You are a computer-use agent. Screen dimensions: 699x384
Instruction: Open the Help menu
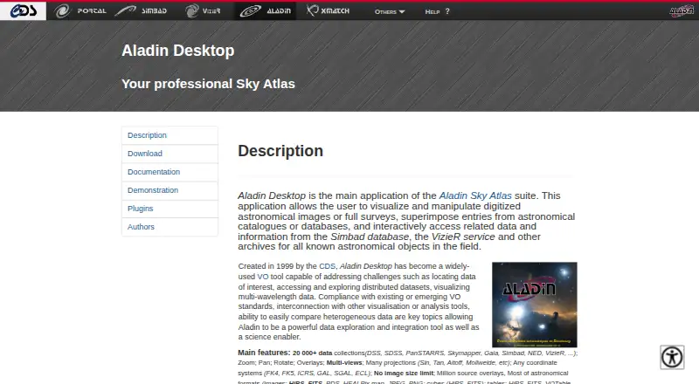point(437,11)
